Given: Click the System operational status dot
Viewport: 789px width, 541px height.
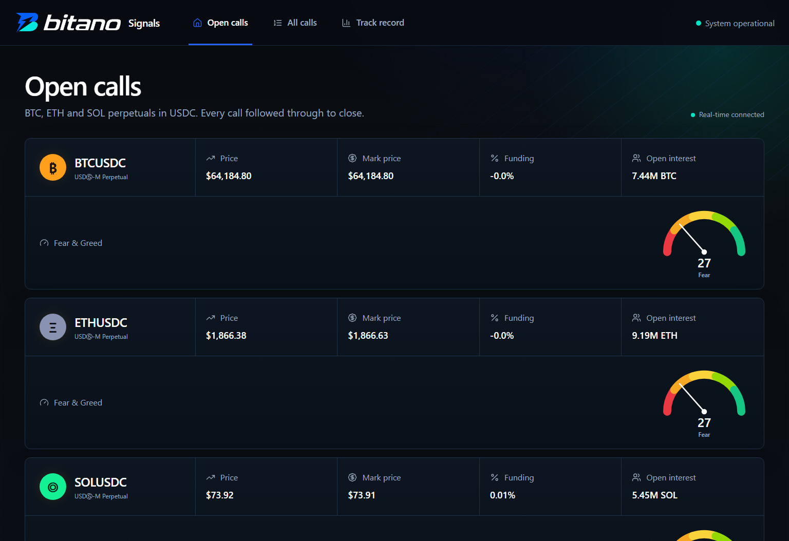Looking at the screenshot, I should pyautogui.click(x=699, y=23).
